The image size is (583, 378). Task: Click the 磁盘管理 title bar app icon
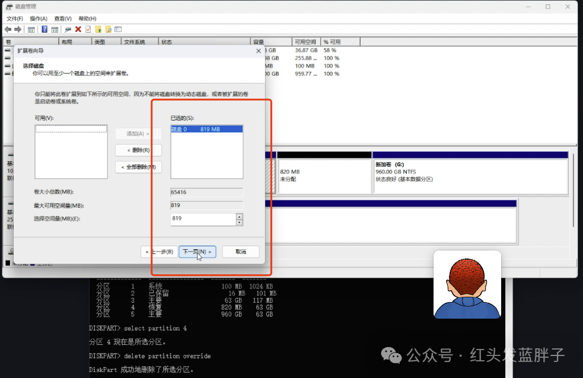(9, 7)
